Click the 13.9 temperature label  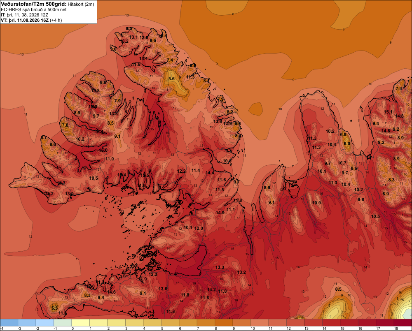[69, 194]
